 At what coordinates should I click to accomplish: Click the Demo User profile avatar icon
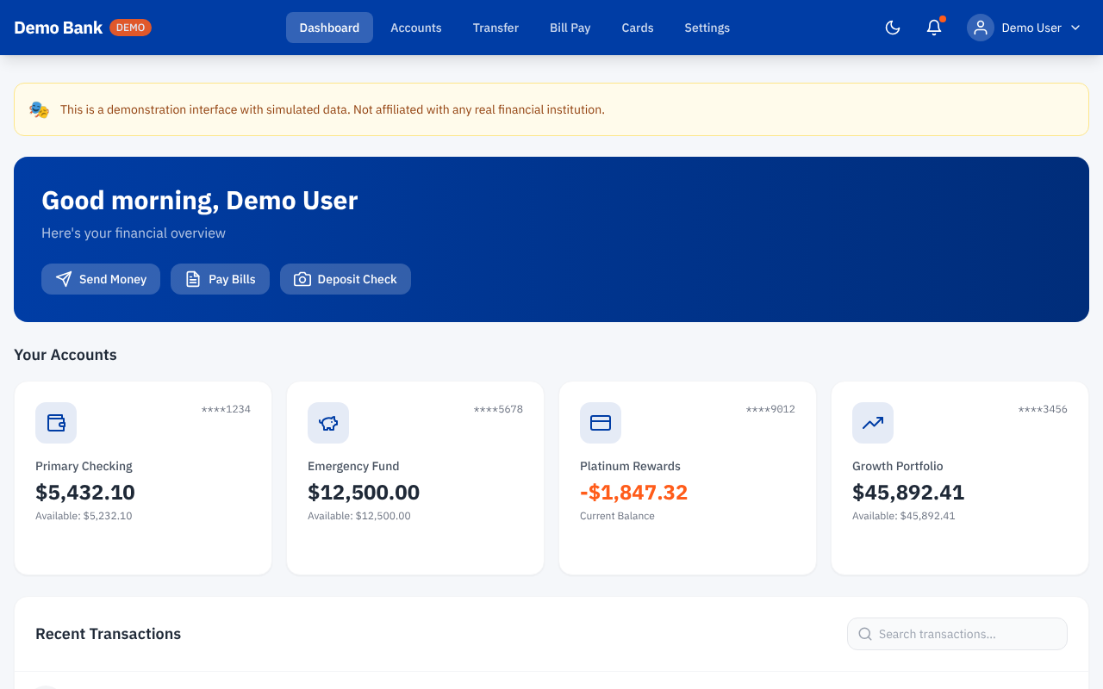tap(980, 27)
